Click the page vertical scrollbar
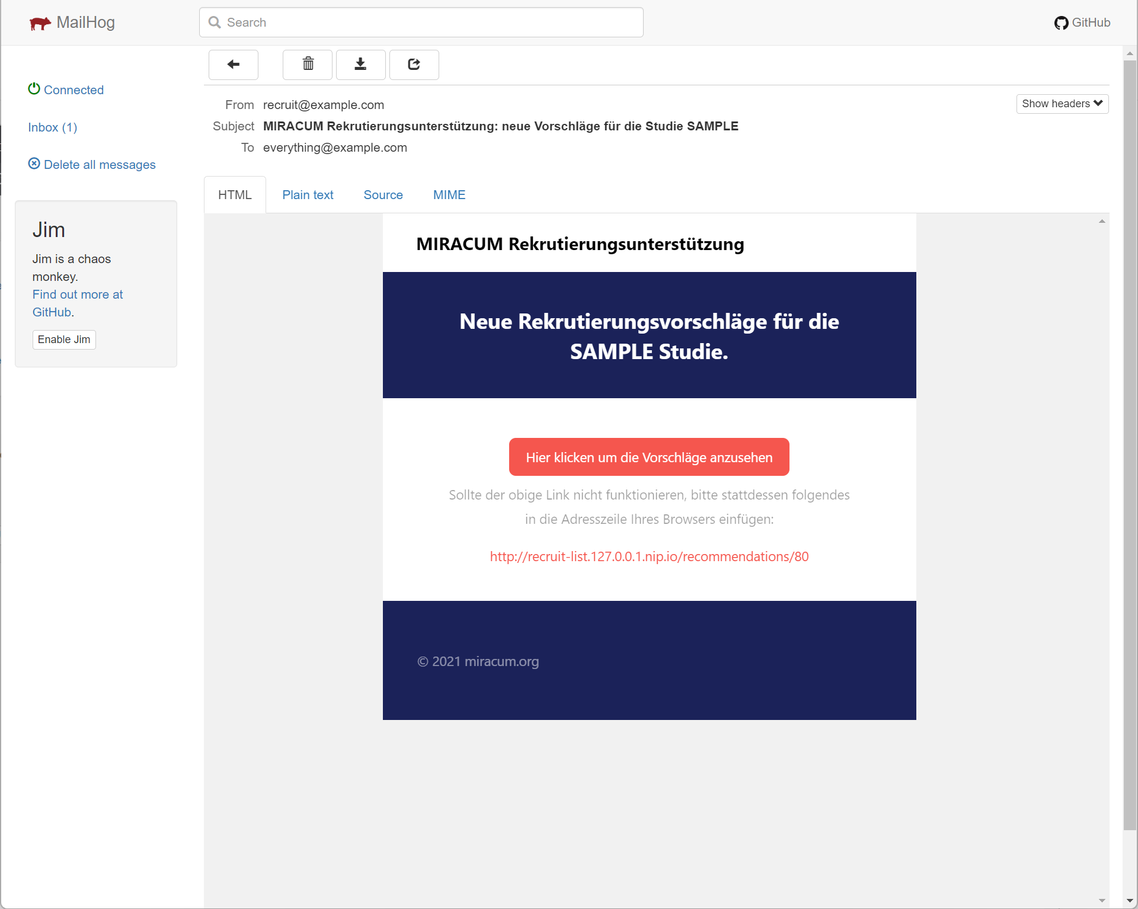1138x909 pixels. click(x=1130, y=444)
